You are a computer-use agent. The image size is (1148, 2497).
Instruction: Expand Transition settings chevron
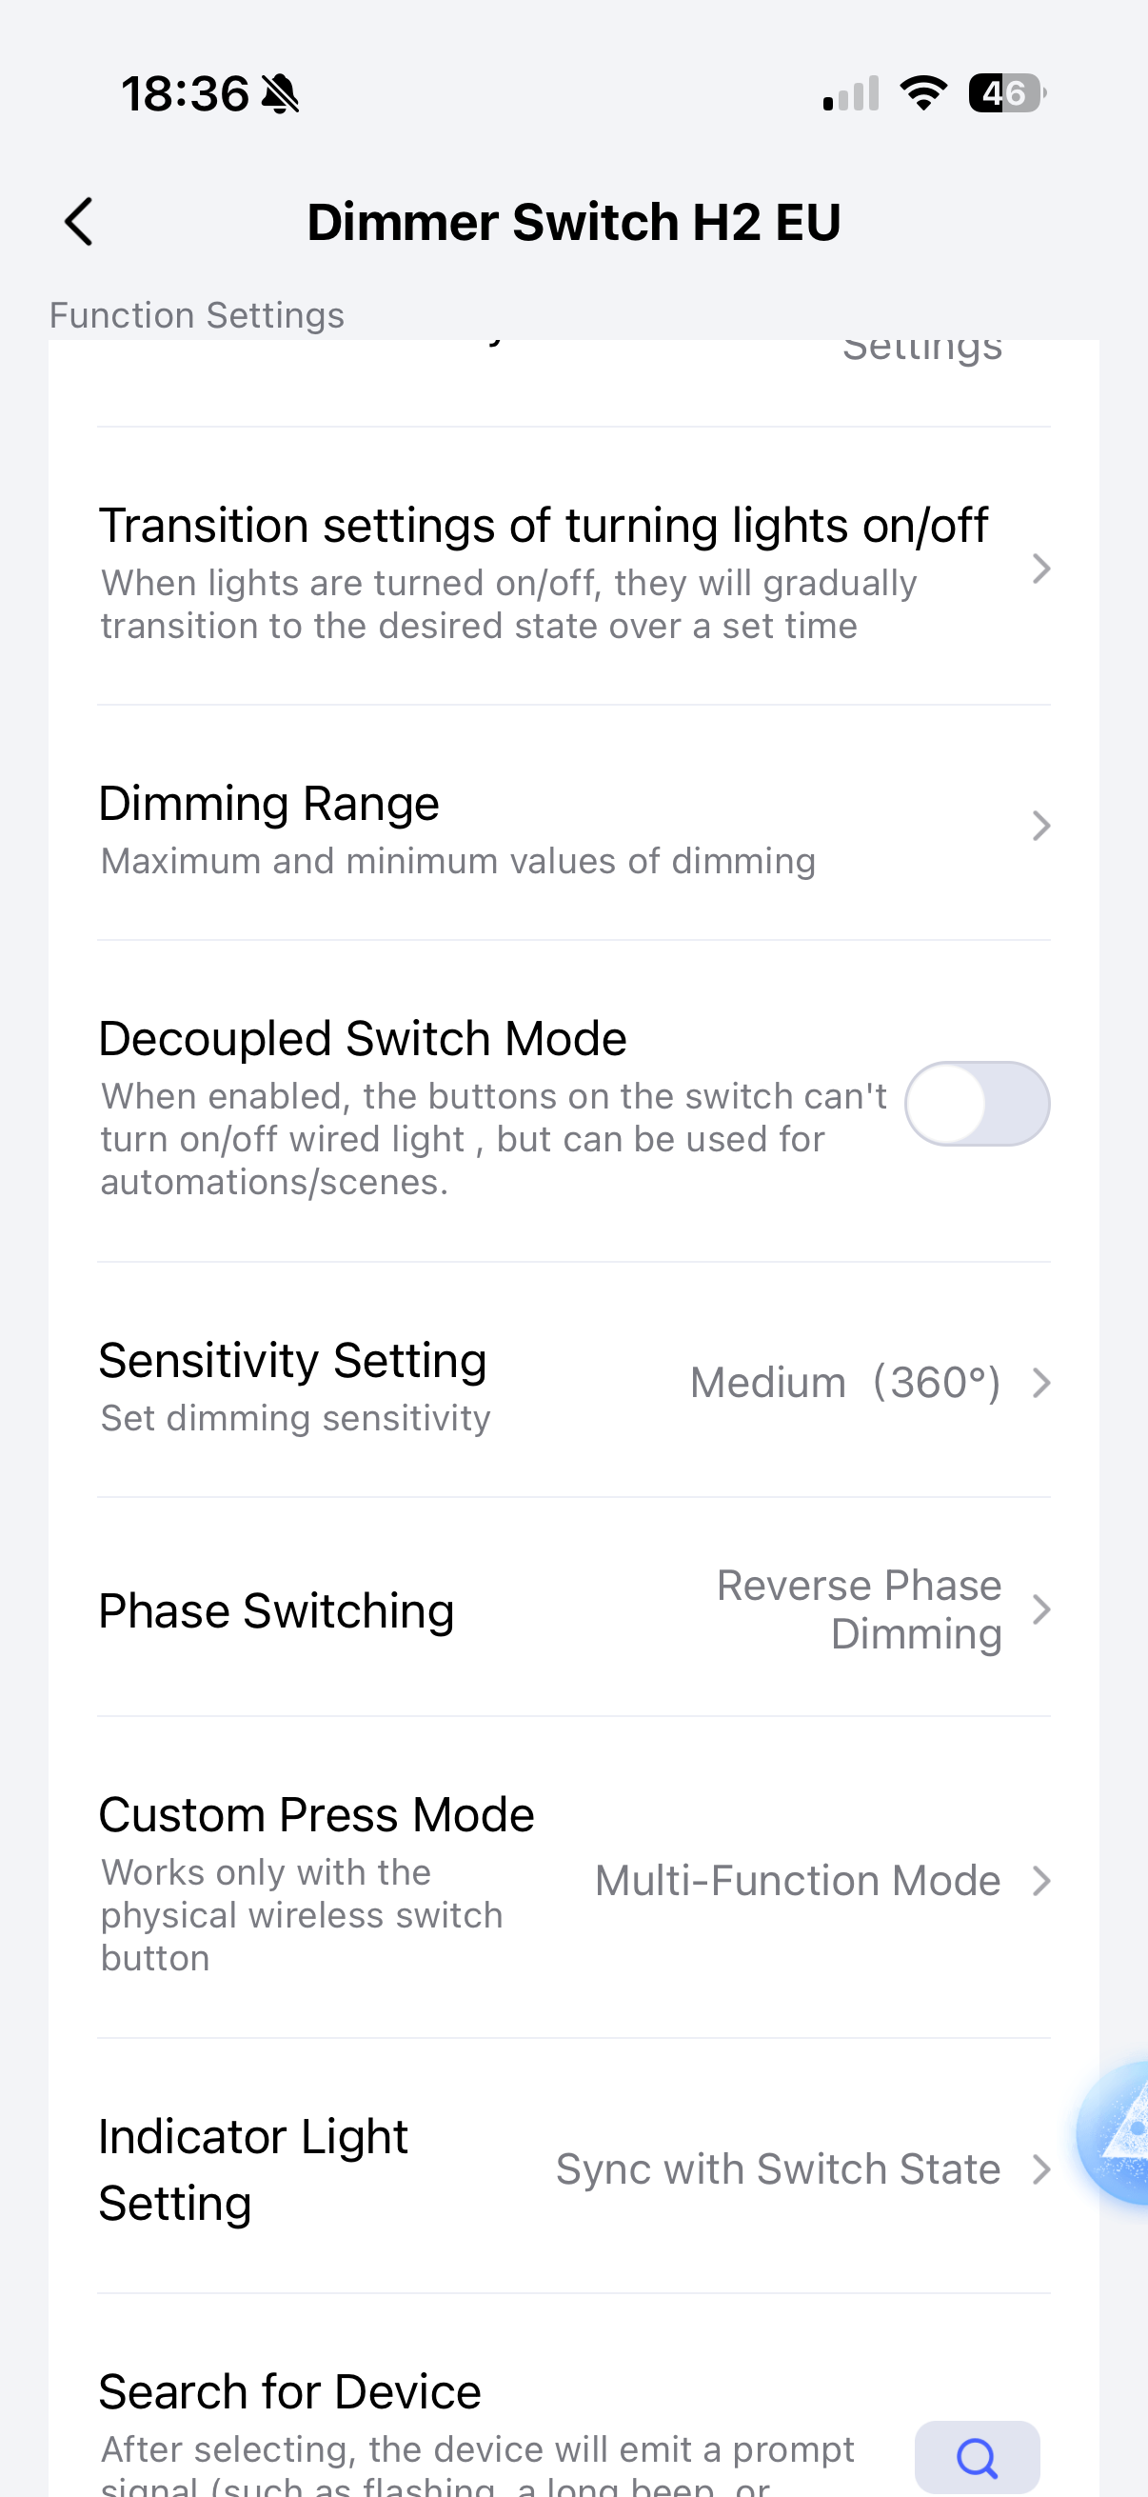(1040, 568)
